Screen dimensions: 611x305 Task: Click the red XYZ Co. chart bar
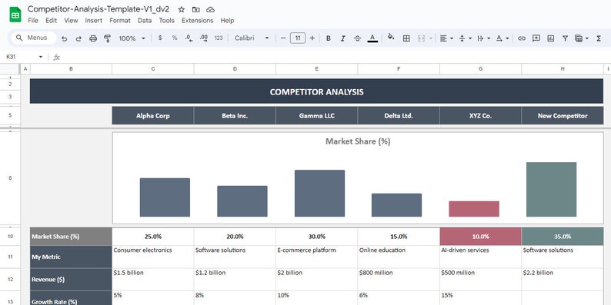click(474, 209)
